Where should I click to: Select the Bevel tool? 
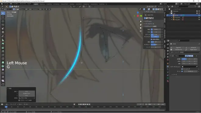pyautogui.click(x=3, y=51)
